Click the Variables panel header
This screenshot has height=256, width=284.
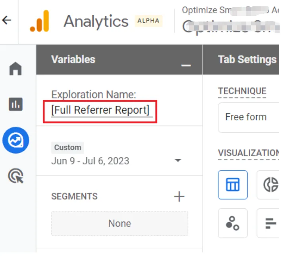[73, 60]
